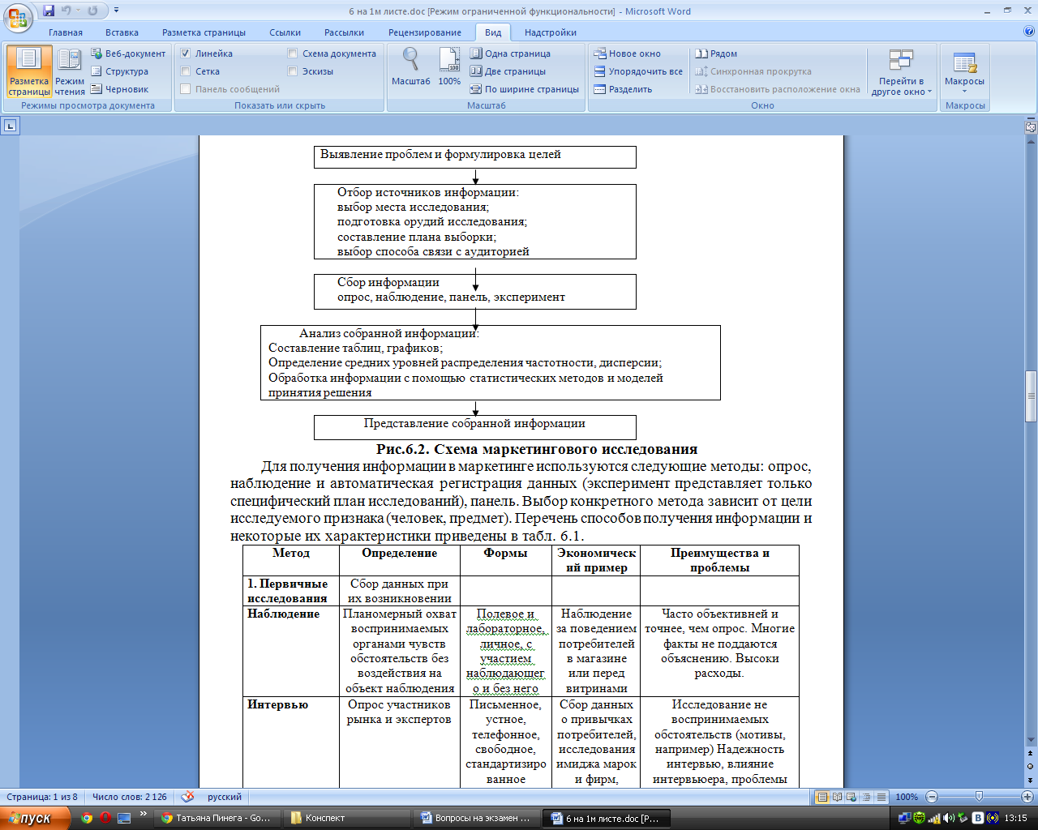The image size is (1038, 830).
Task: Click Разделить window
Action: pos(623,89)
